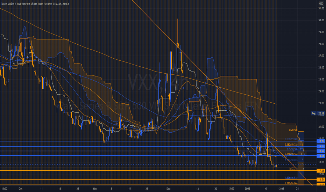Click date 24 on the time axis
Image resolution: width=326 pixels, height=192 pixels.
tap(297, 189)
